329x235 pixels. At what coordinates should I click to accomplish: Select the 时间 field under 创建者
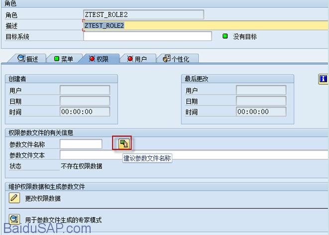[x=85, y=112]
